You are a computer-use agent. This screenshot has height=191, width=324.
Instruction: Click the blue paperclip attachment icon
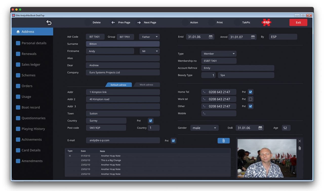[224, 140]
